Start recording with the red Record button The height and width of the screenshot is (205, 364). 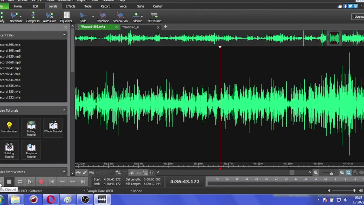pos(41,182)
